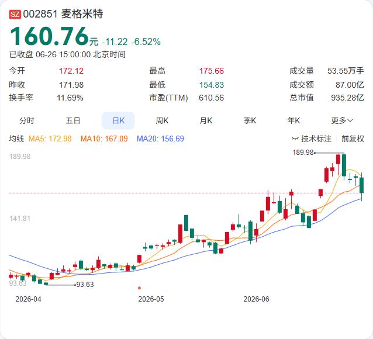Click the 今开 value 172.12

[71, 71]
